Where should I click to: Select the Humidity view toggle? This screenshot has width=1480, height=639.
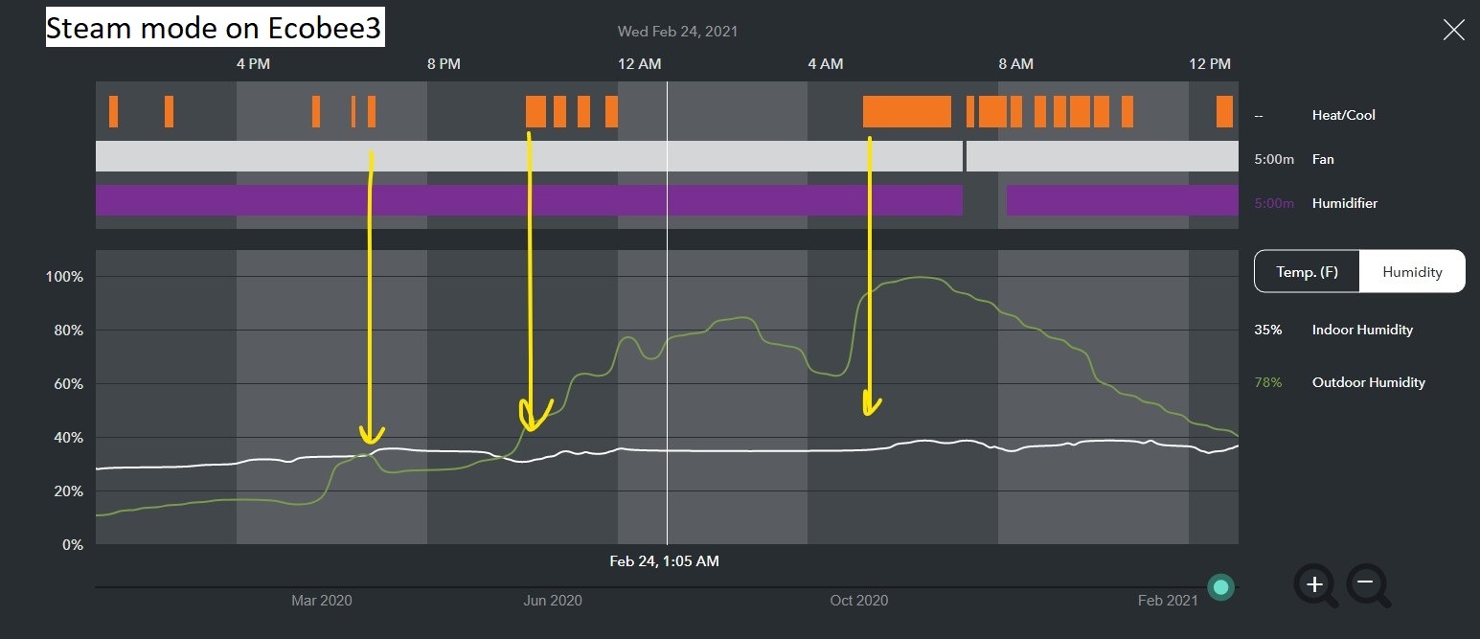(x=1412, y=272)
